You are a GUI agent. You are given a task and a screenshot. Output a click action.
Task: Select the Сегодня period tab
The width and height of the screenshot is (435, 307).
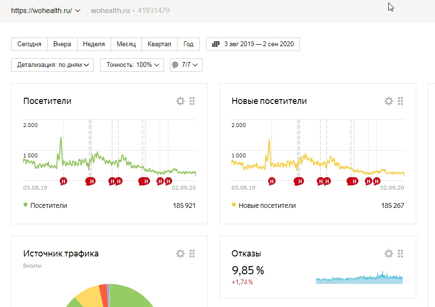coord(29,44)
